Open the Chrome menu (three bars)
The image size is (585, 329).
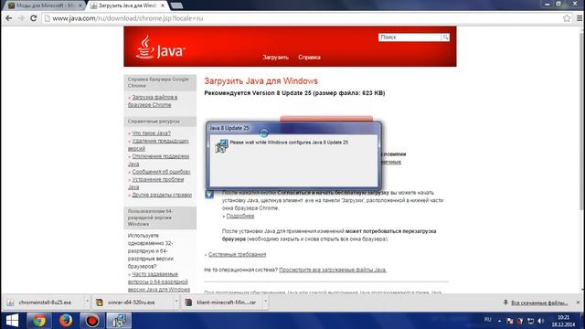(x=580, y=18)
